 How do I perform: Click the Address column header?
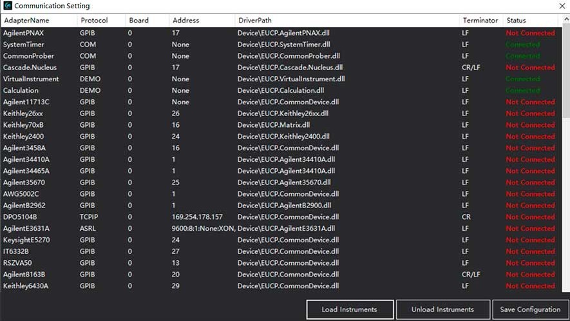202,21
